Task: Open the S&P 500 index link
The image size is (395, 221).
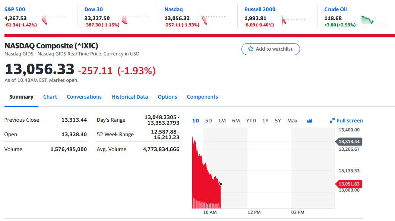Action: tap(15, 9)
